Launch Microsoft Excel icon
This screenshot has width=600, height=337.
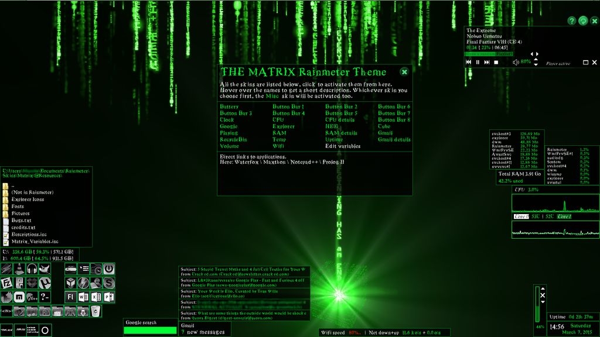96,297
